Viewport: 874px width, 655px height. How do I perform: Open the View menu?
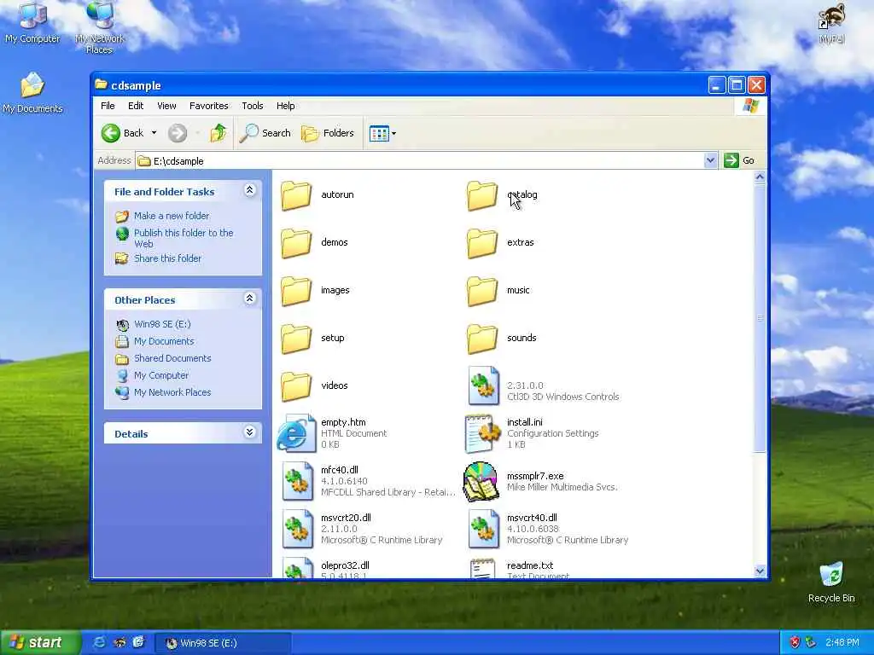coord(166,106)
